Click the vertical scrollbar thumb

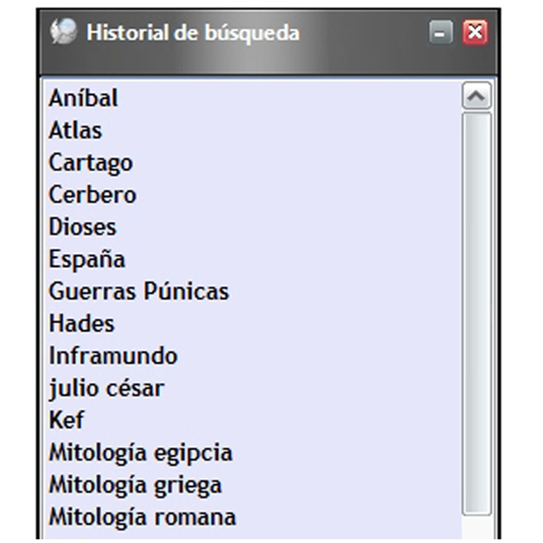tap(477, 313)
